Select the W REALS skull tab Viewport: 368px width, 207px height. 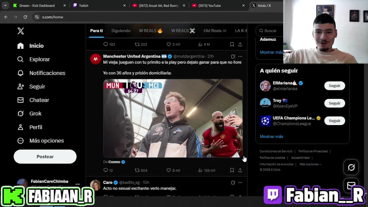pyautogui.click(x=183, y=31)
